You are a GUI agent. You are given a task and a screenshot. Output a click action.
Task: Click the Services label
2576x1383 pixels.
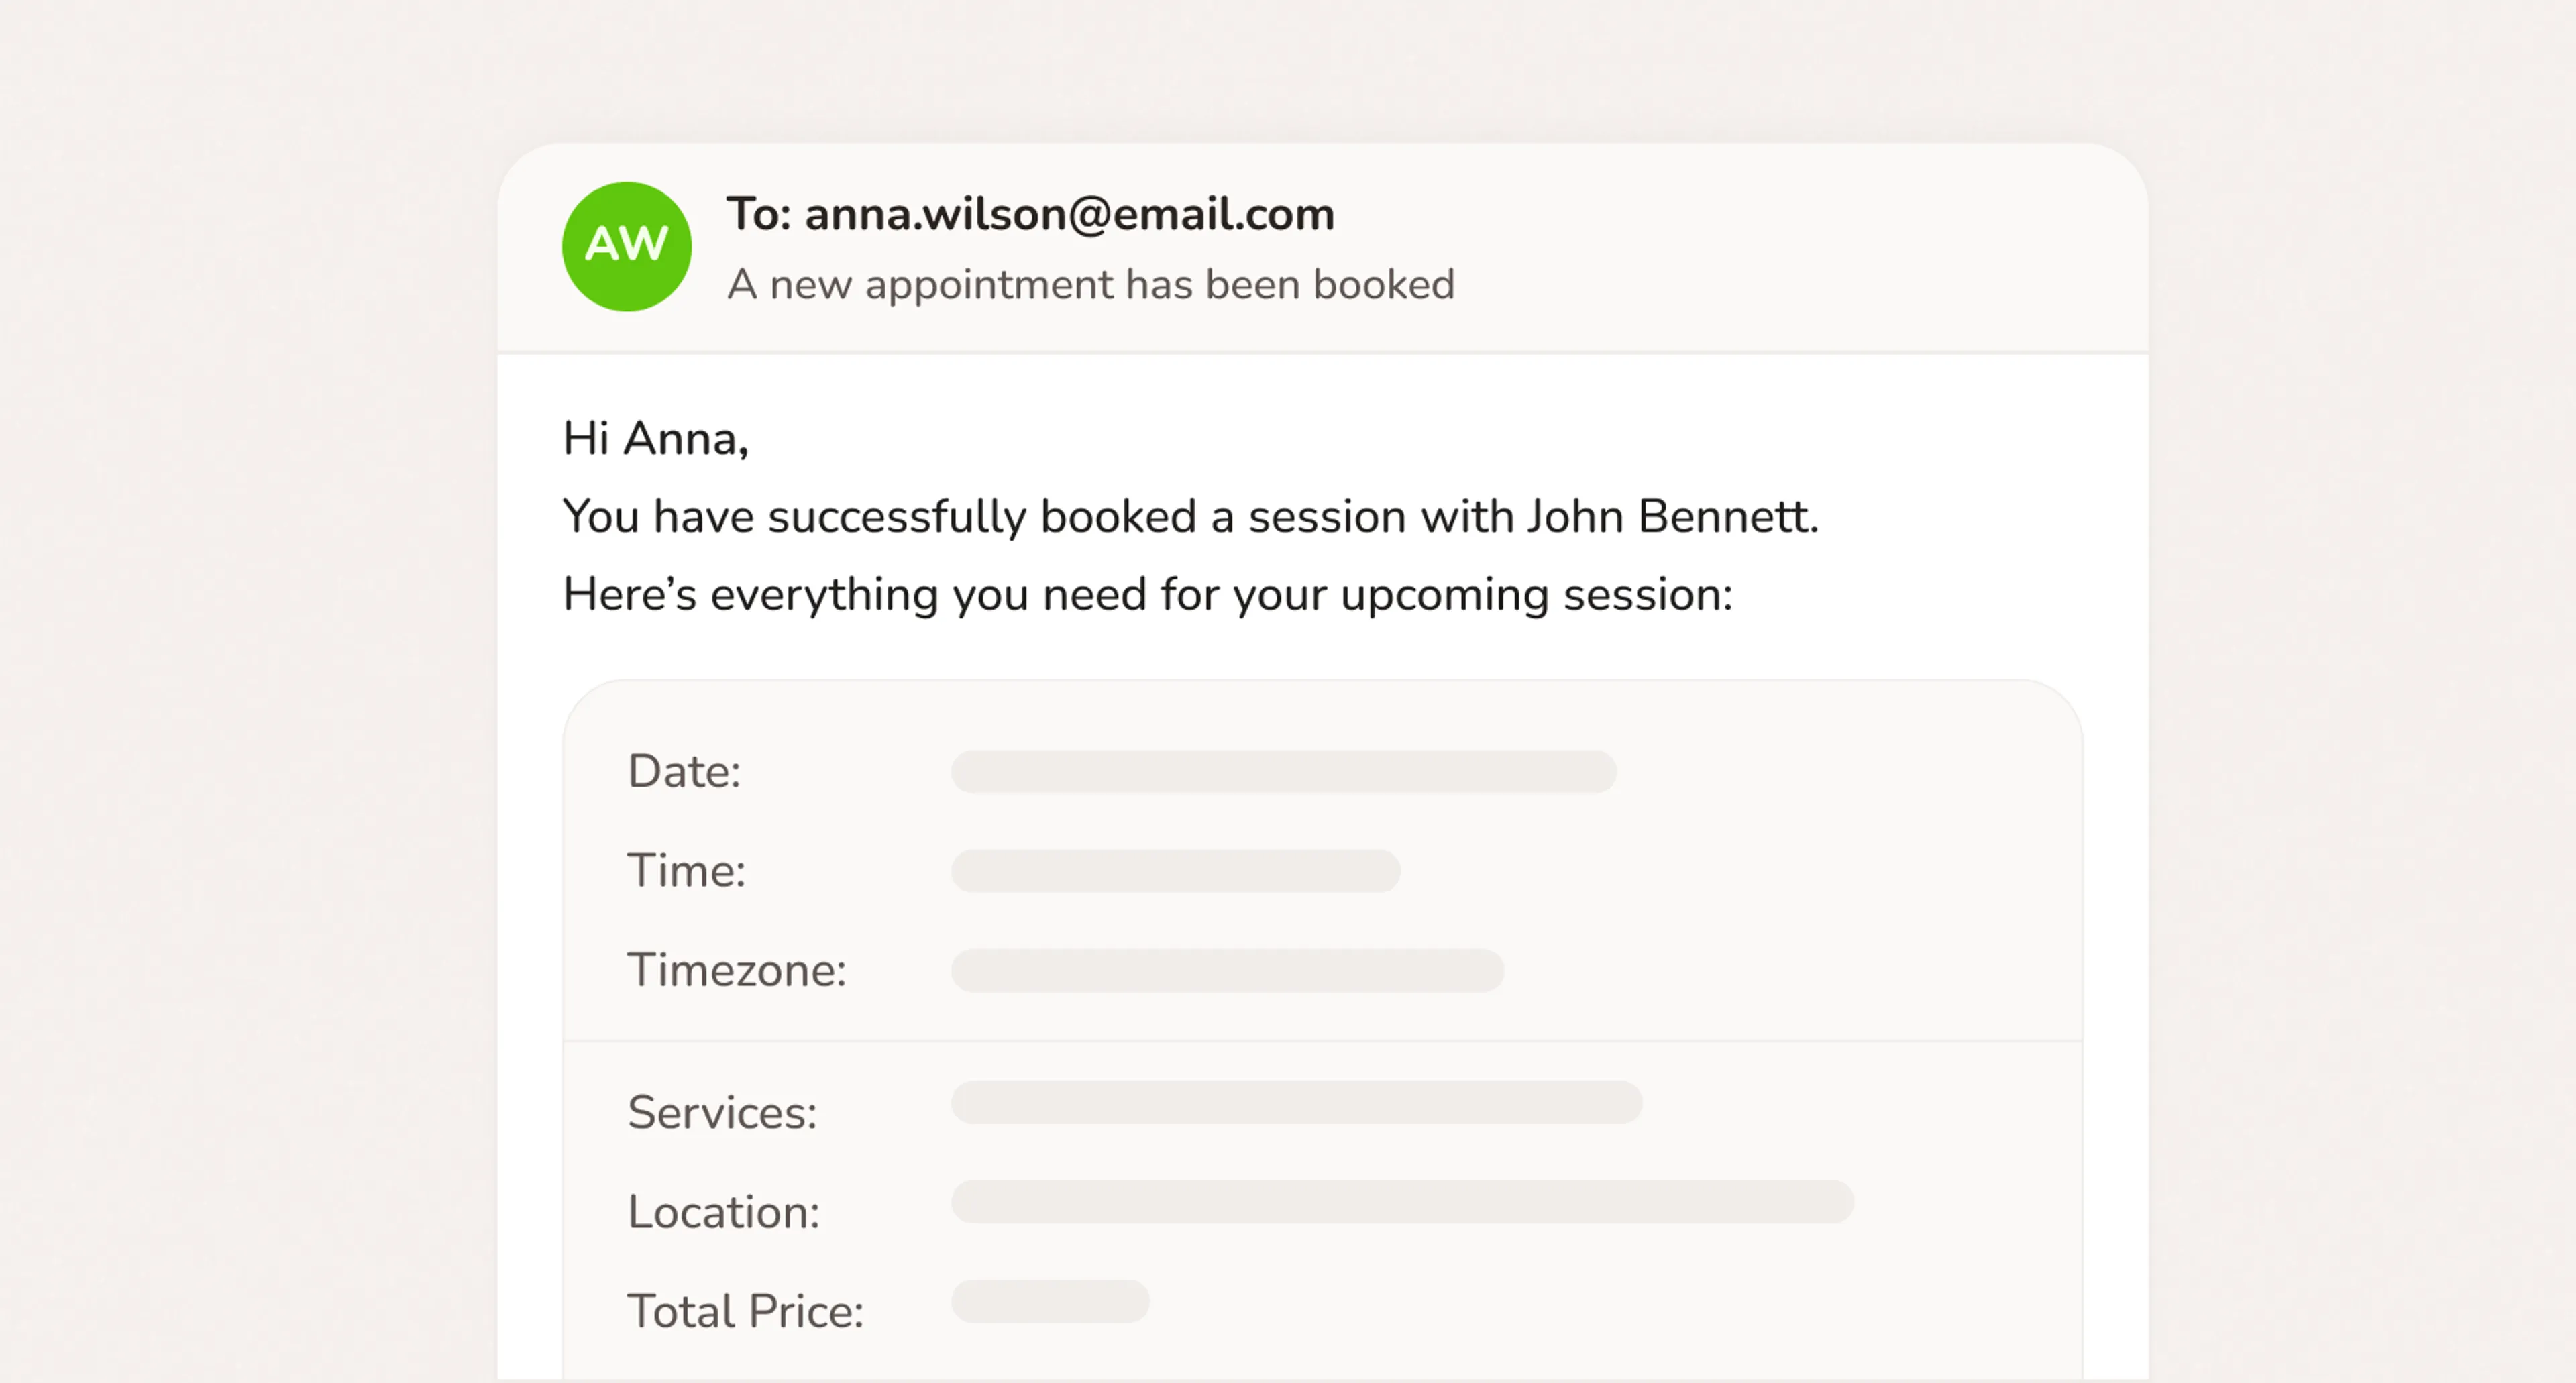coord(722,1112)
